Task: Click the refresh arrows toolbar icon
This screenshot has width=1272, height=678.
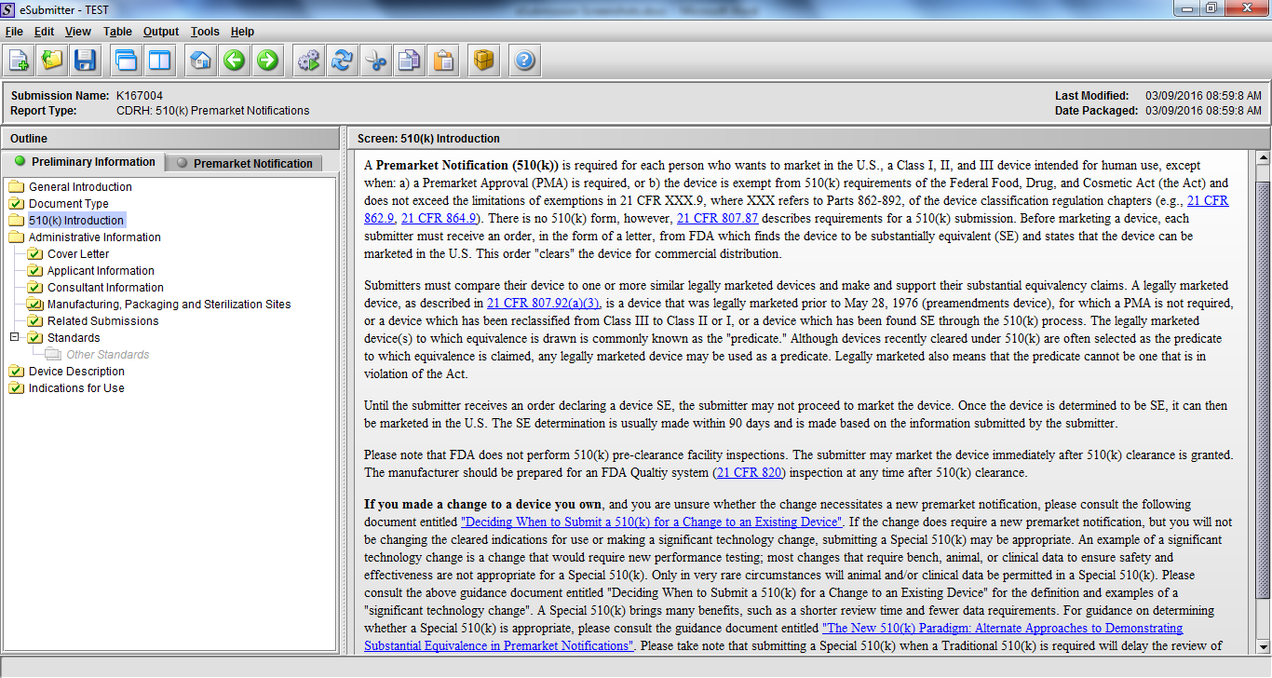Action: [x=342, y=61]
